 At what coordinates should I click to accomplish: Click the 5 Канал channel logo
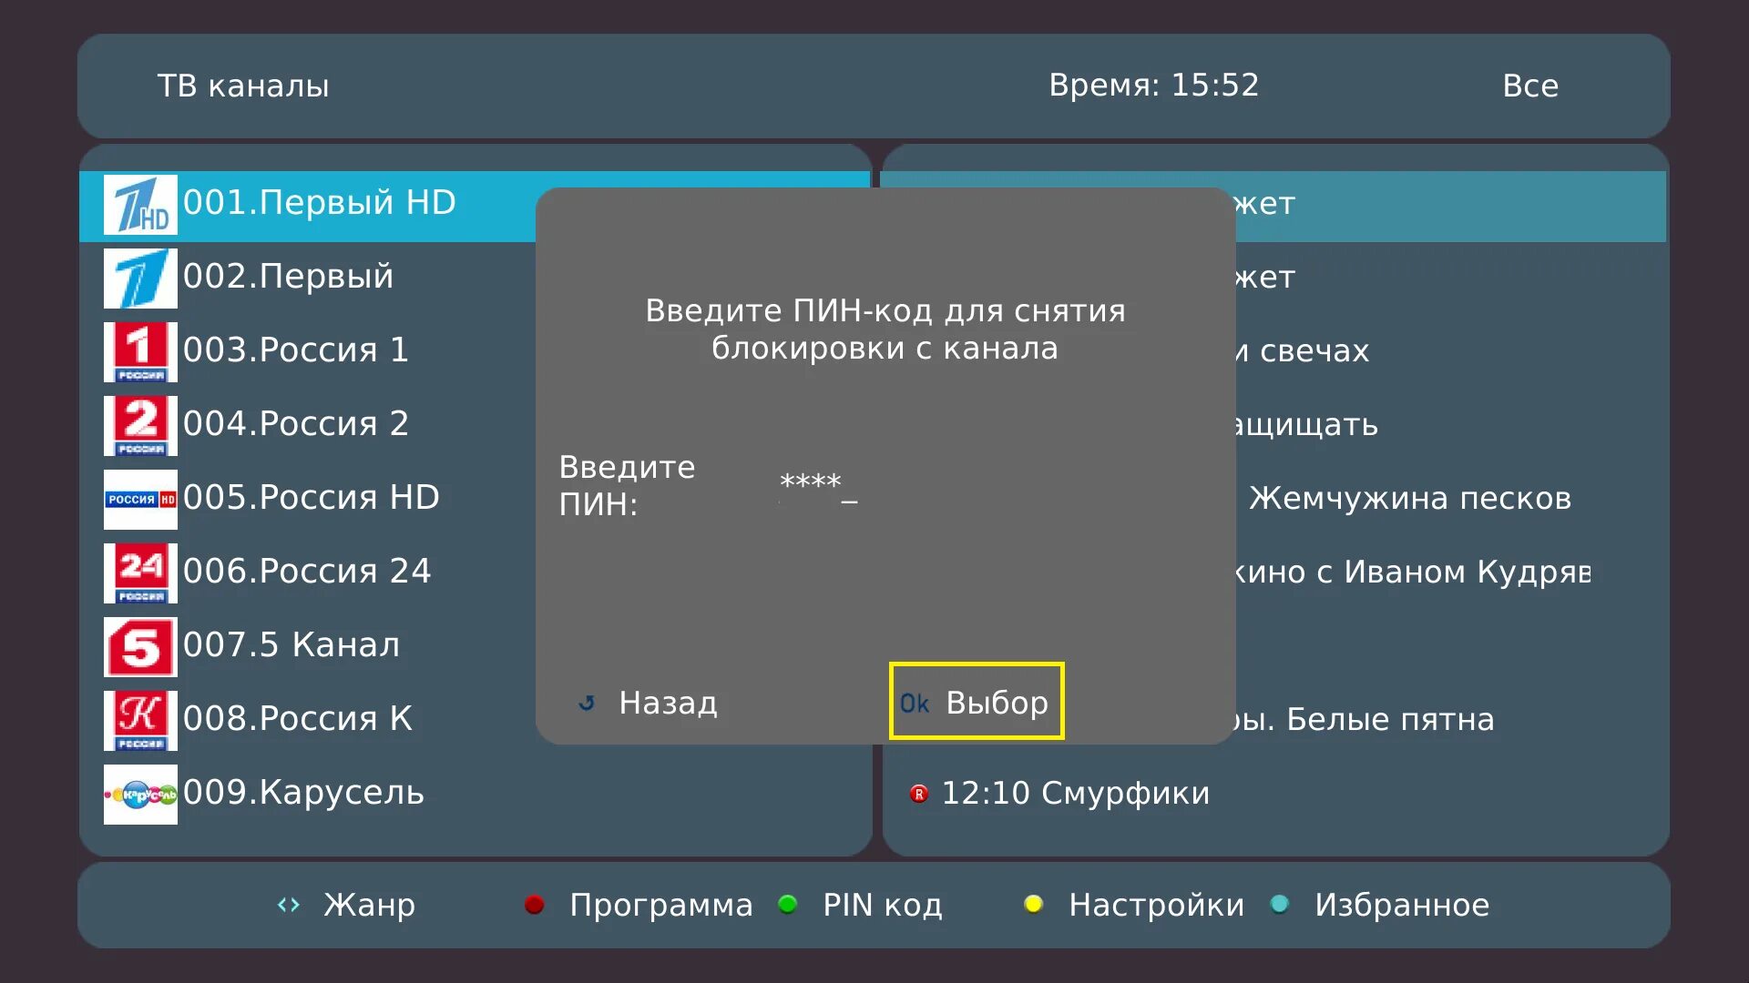140,647
